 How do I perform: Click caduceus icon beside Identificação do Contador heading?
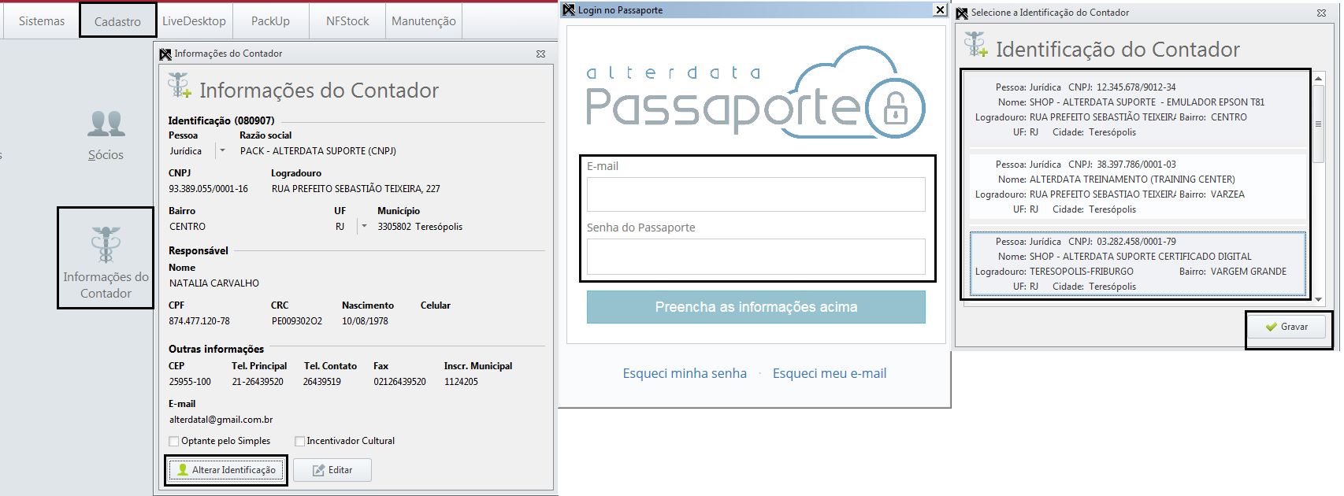pos(976,45)
